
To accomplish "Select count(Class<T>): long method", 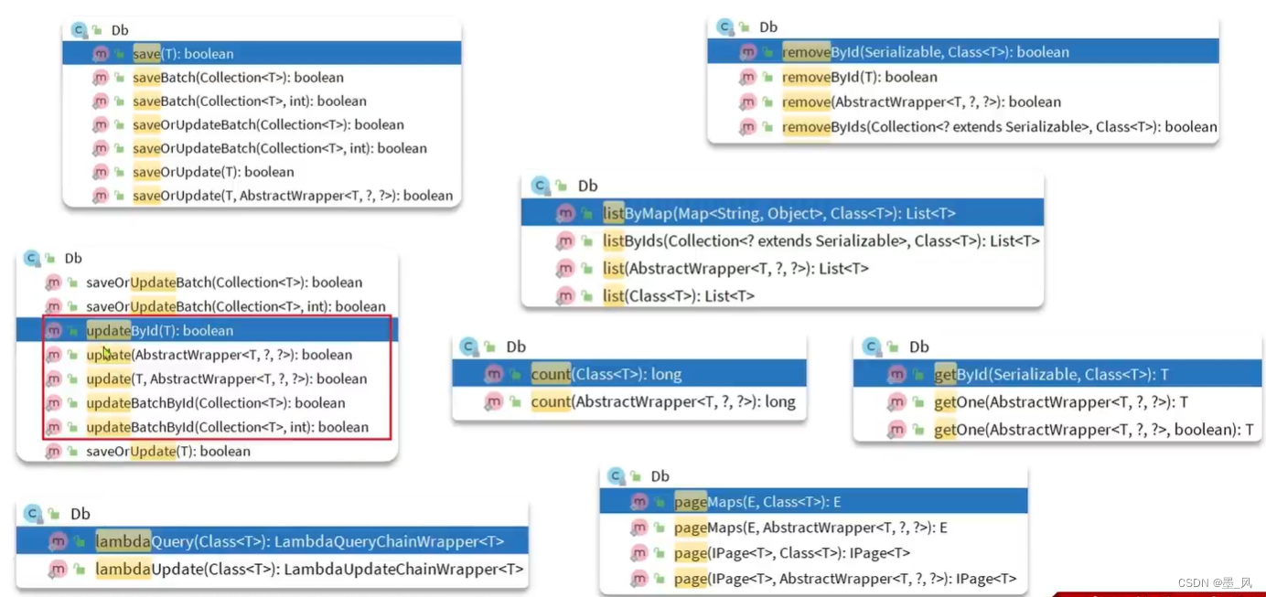I will pos(629,374).
